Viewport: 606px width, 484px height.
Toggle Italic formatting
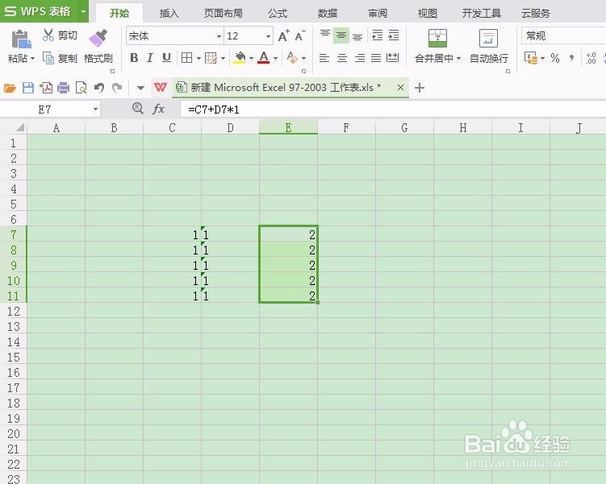(x=150, y=58)
